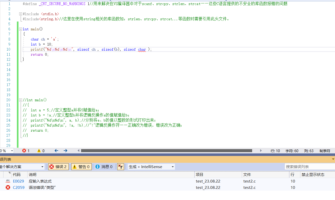Viewport: 335px width, 200px height.
Task: Sort by the 项目 column header
Action: pyautogui.click(x=218, y=174)
